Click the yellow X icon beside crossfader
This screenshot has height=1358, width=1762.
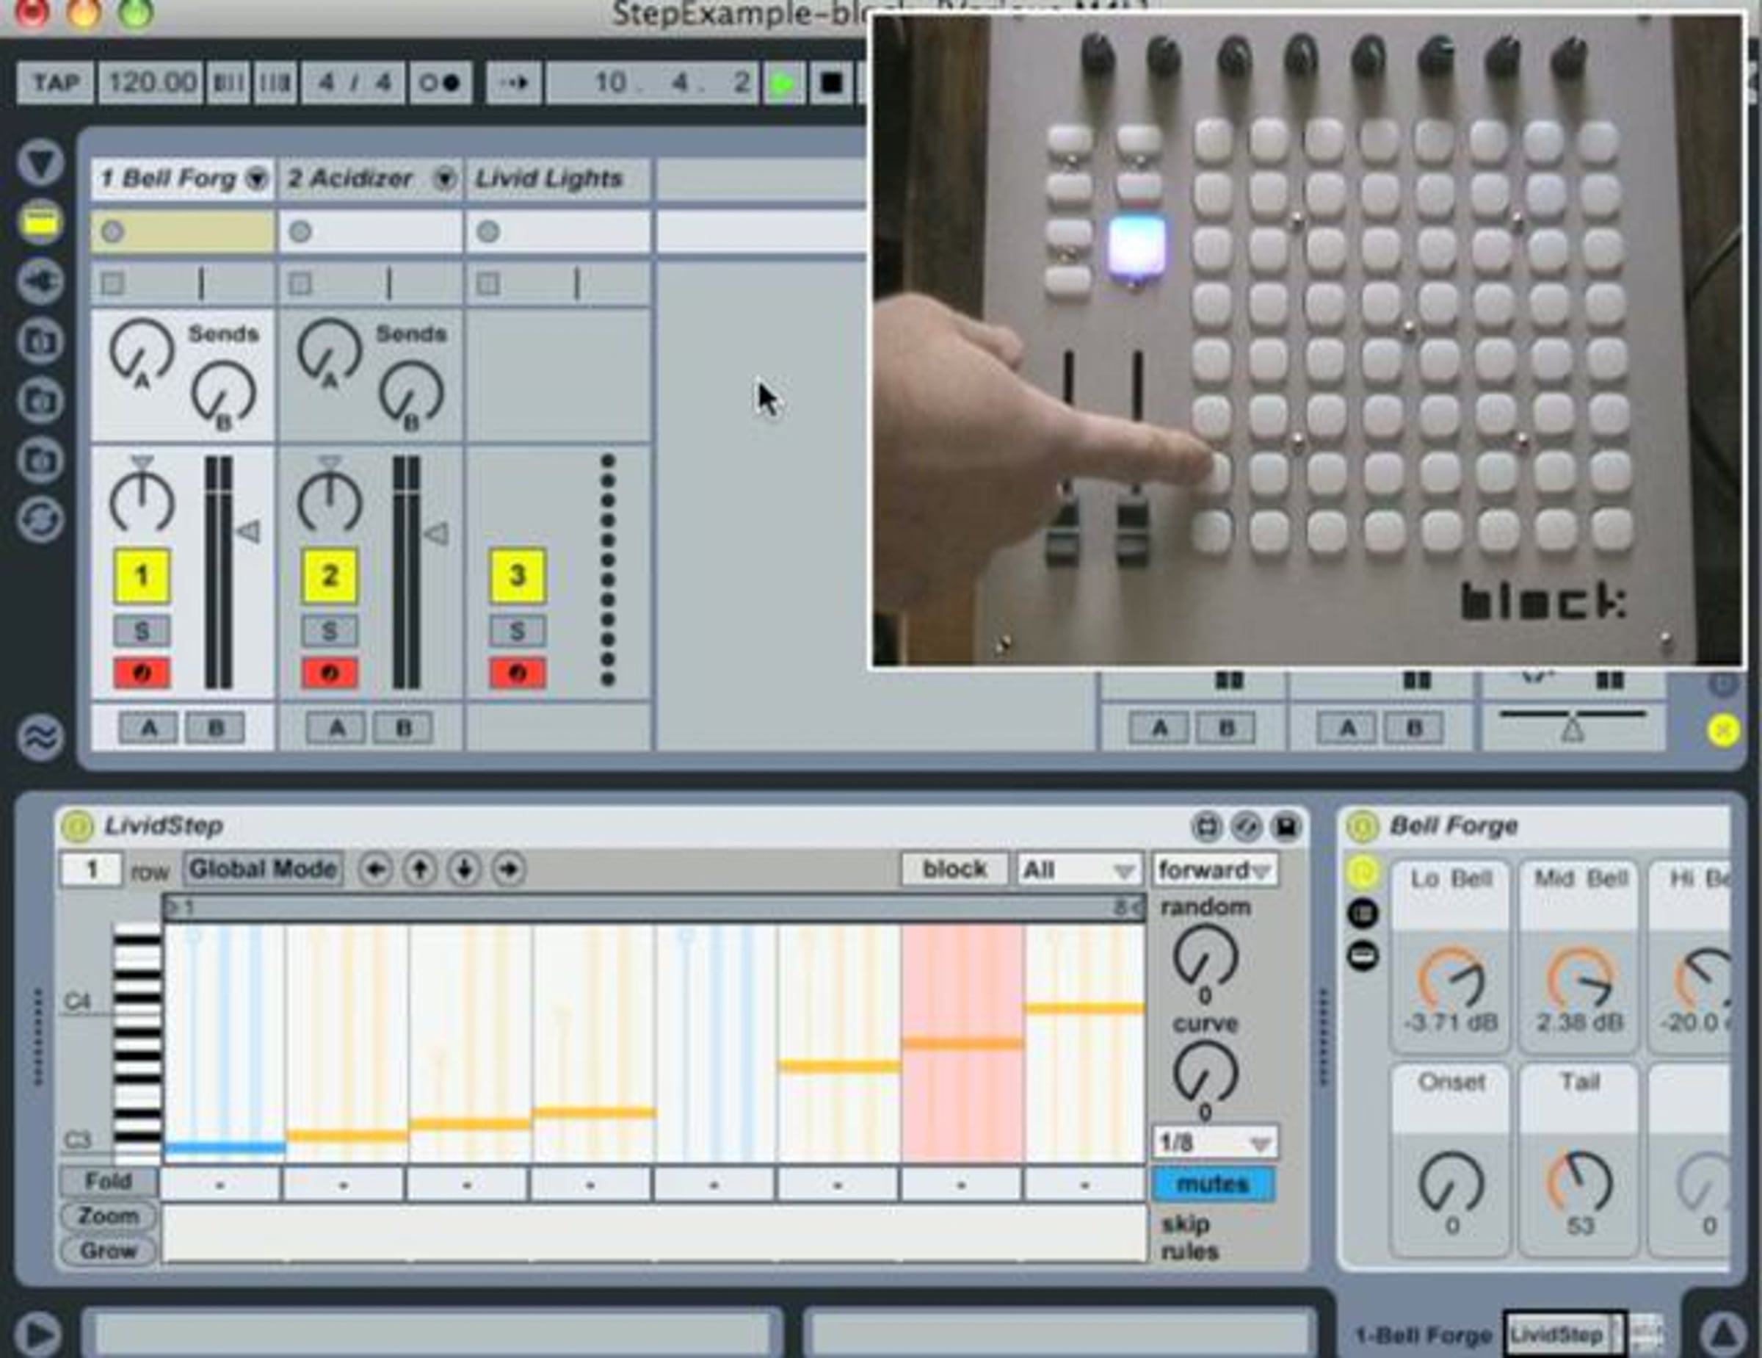[x=1722, y=730]
